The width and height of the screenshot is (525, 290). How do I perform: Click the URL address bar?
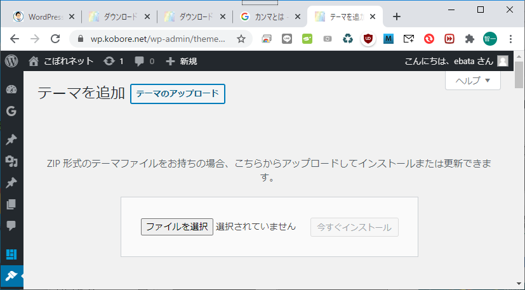152,39
